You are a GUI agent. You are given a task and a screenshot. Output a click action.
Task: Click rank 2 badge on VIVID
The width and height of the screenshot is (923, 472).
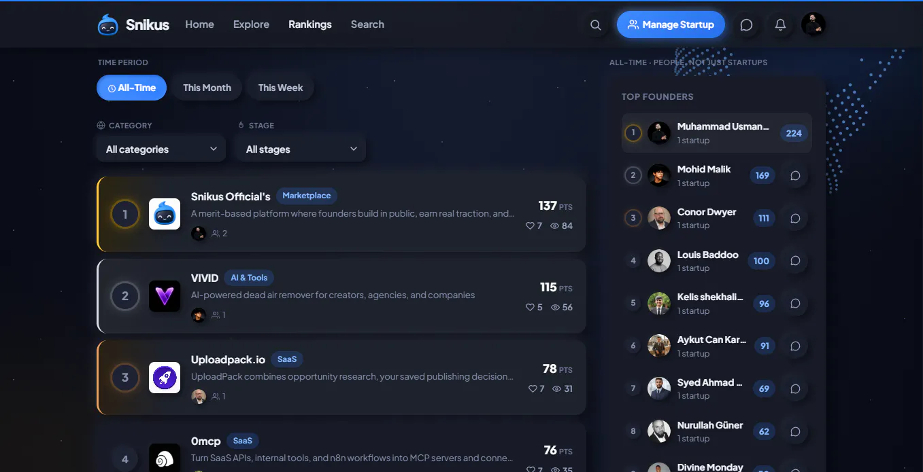point(125,296)
